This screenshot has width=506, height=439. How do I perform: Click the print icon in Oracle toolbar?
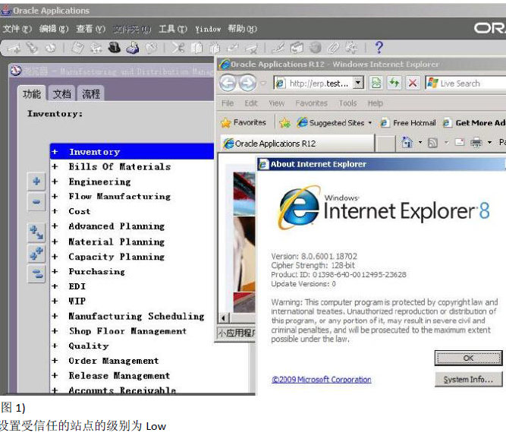(133, 48)
